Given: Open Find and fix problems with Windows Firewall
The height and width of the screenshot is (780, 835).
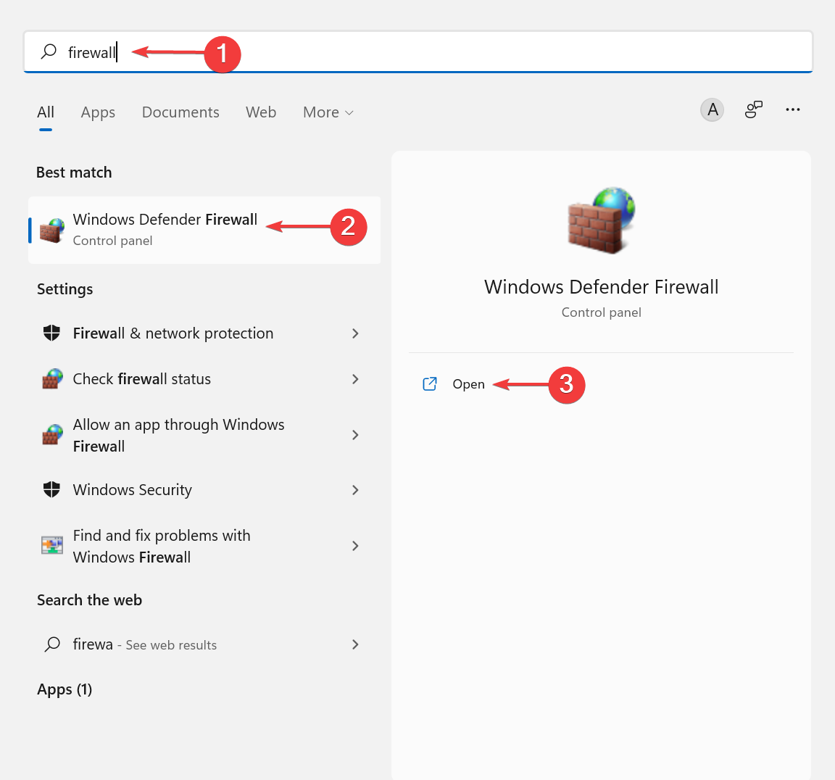Looking at the screenshot, I should point(204,546).
